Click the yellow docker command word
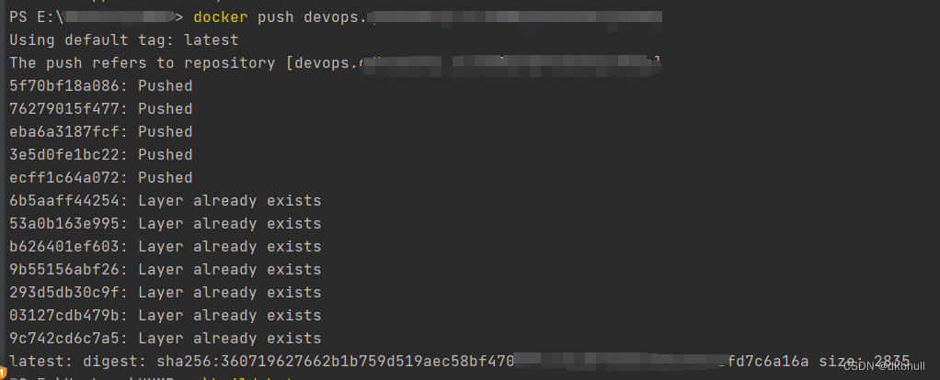Image resolution: width=940 pixels, height=380 pixels. 221,17
